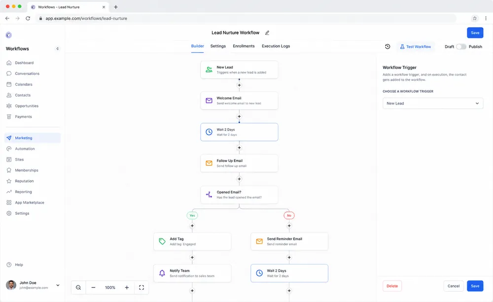The image size is (493, 302).
Task: Click the Memberships icon in sidebar
Action: point(9,170)
